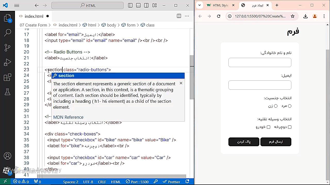Viewport: 330px width, 185px height.
Task: Toggle the primary side bar layout icon
Action: coord(130,5)
